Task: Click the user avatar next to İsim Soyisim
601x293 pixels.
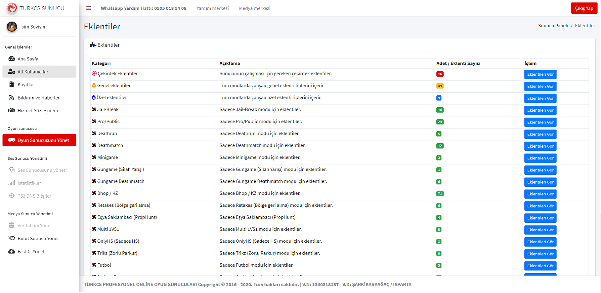Action: click(12, 27)
